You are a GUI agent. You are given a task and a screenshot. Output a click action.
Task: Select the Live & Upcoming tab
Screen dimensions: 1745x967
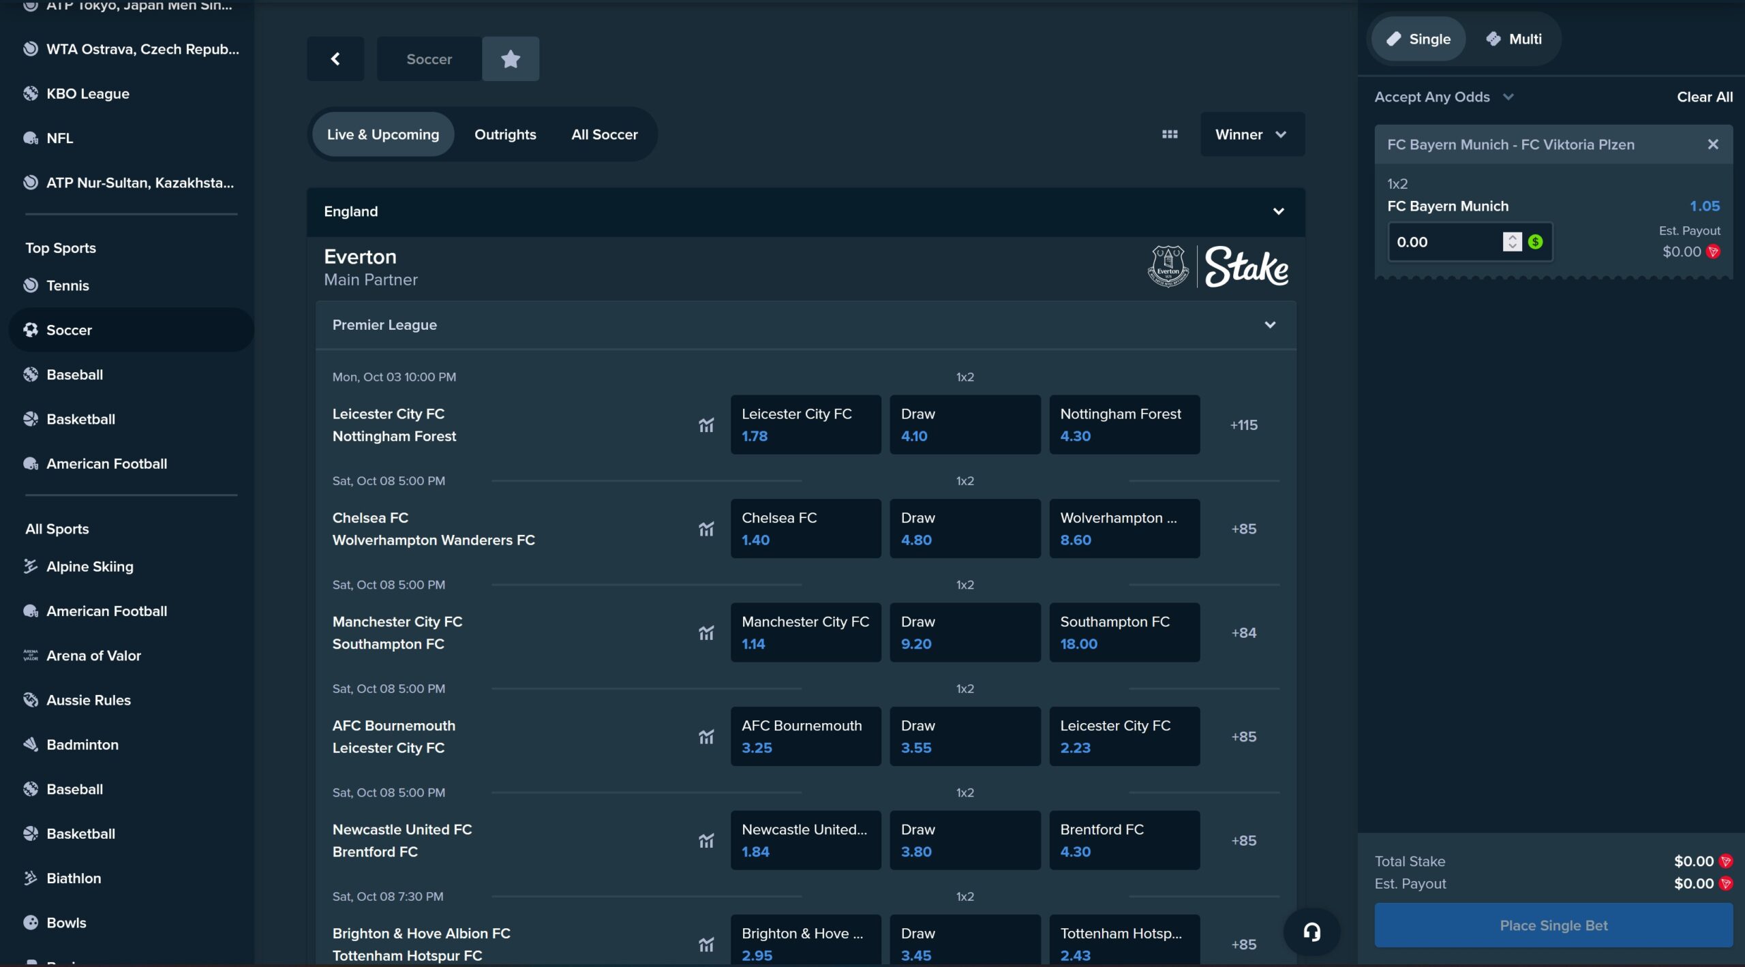pos(383,134)
